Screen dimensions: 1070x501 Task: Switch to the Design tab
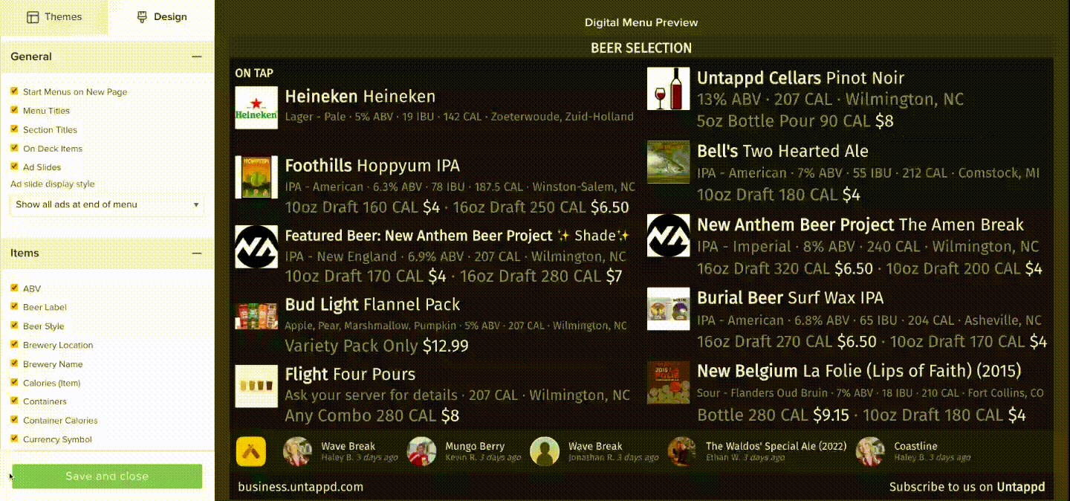point(161,17)
